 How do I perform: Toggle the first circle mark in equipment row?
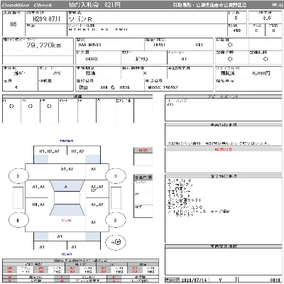[11, 106]
